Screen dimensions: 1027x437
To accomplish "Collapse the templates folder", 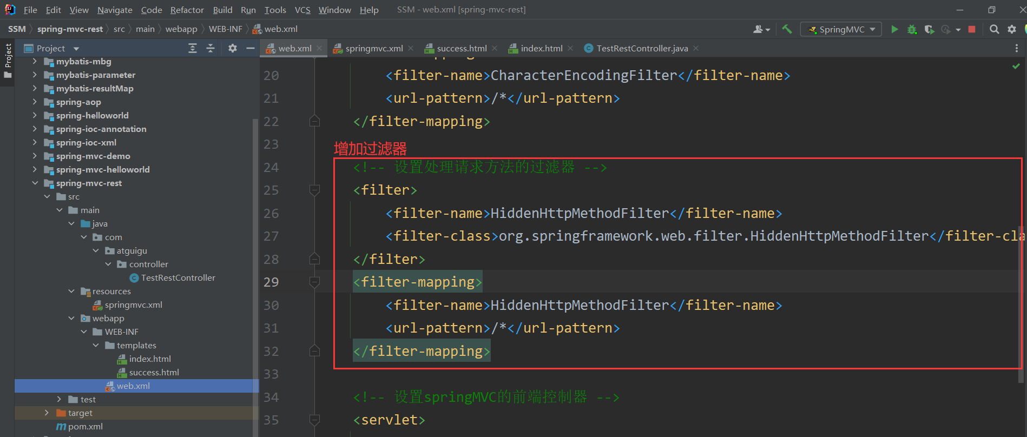I will [x=96, y=345].
